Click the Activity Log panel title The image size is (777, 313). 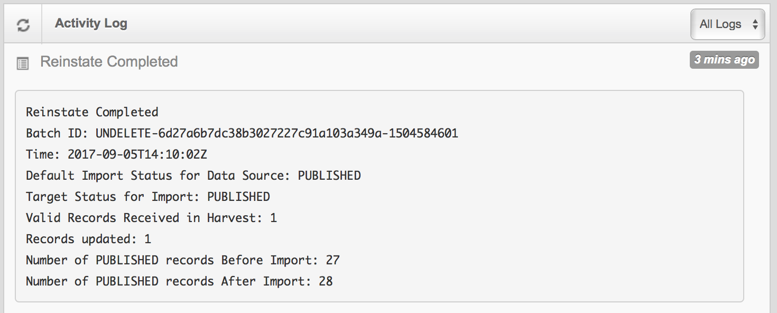(91, 23)
